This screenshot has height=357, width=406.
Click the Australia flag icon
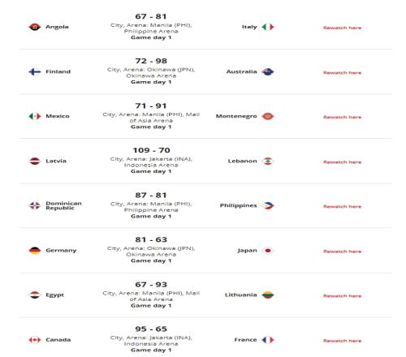[x=268, y=71]
